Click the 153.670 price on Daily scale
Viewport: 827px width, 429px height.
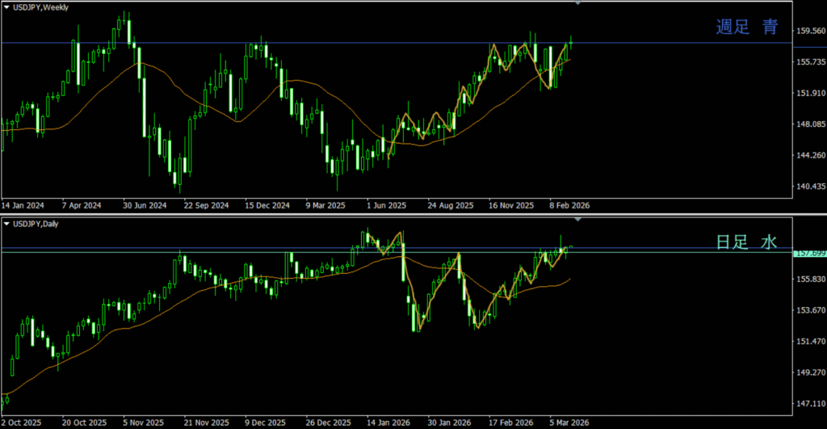pos(810,310)
